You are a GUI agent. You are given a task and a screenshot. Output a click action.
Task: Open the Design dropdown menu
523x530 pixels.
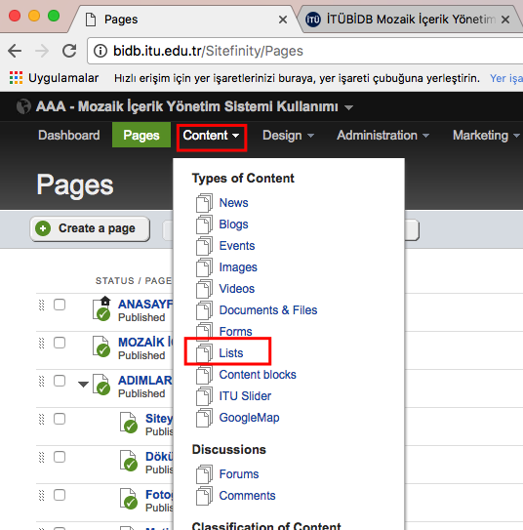click(288, 136)
